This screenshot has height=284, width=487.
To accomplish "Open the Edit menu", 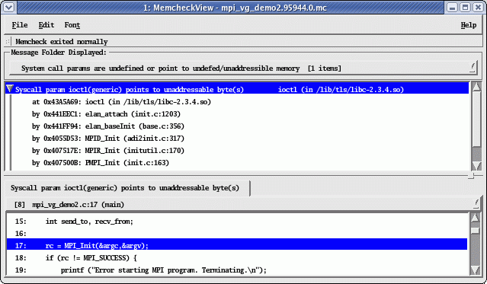I will 46,25.
